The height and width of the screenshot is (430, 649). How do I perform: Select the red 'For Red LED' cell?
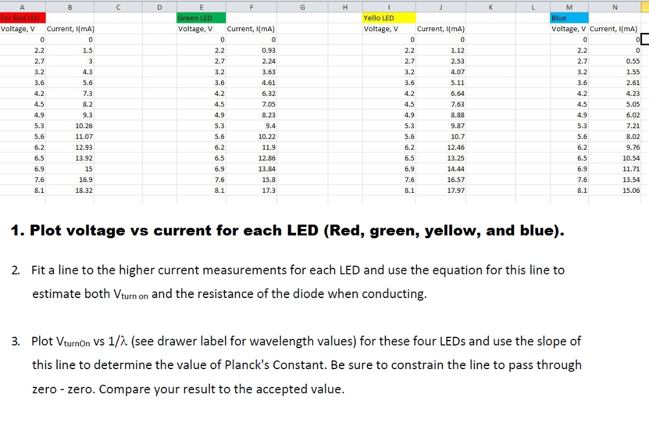pos(22,18)
